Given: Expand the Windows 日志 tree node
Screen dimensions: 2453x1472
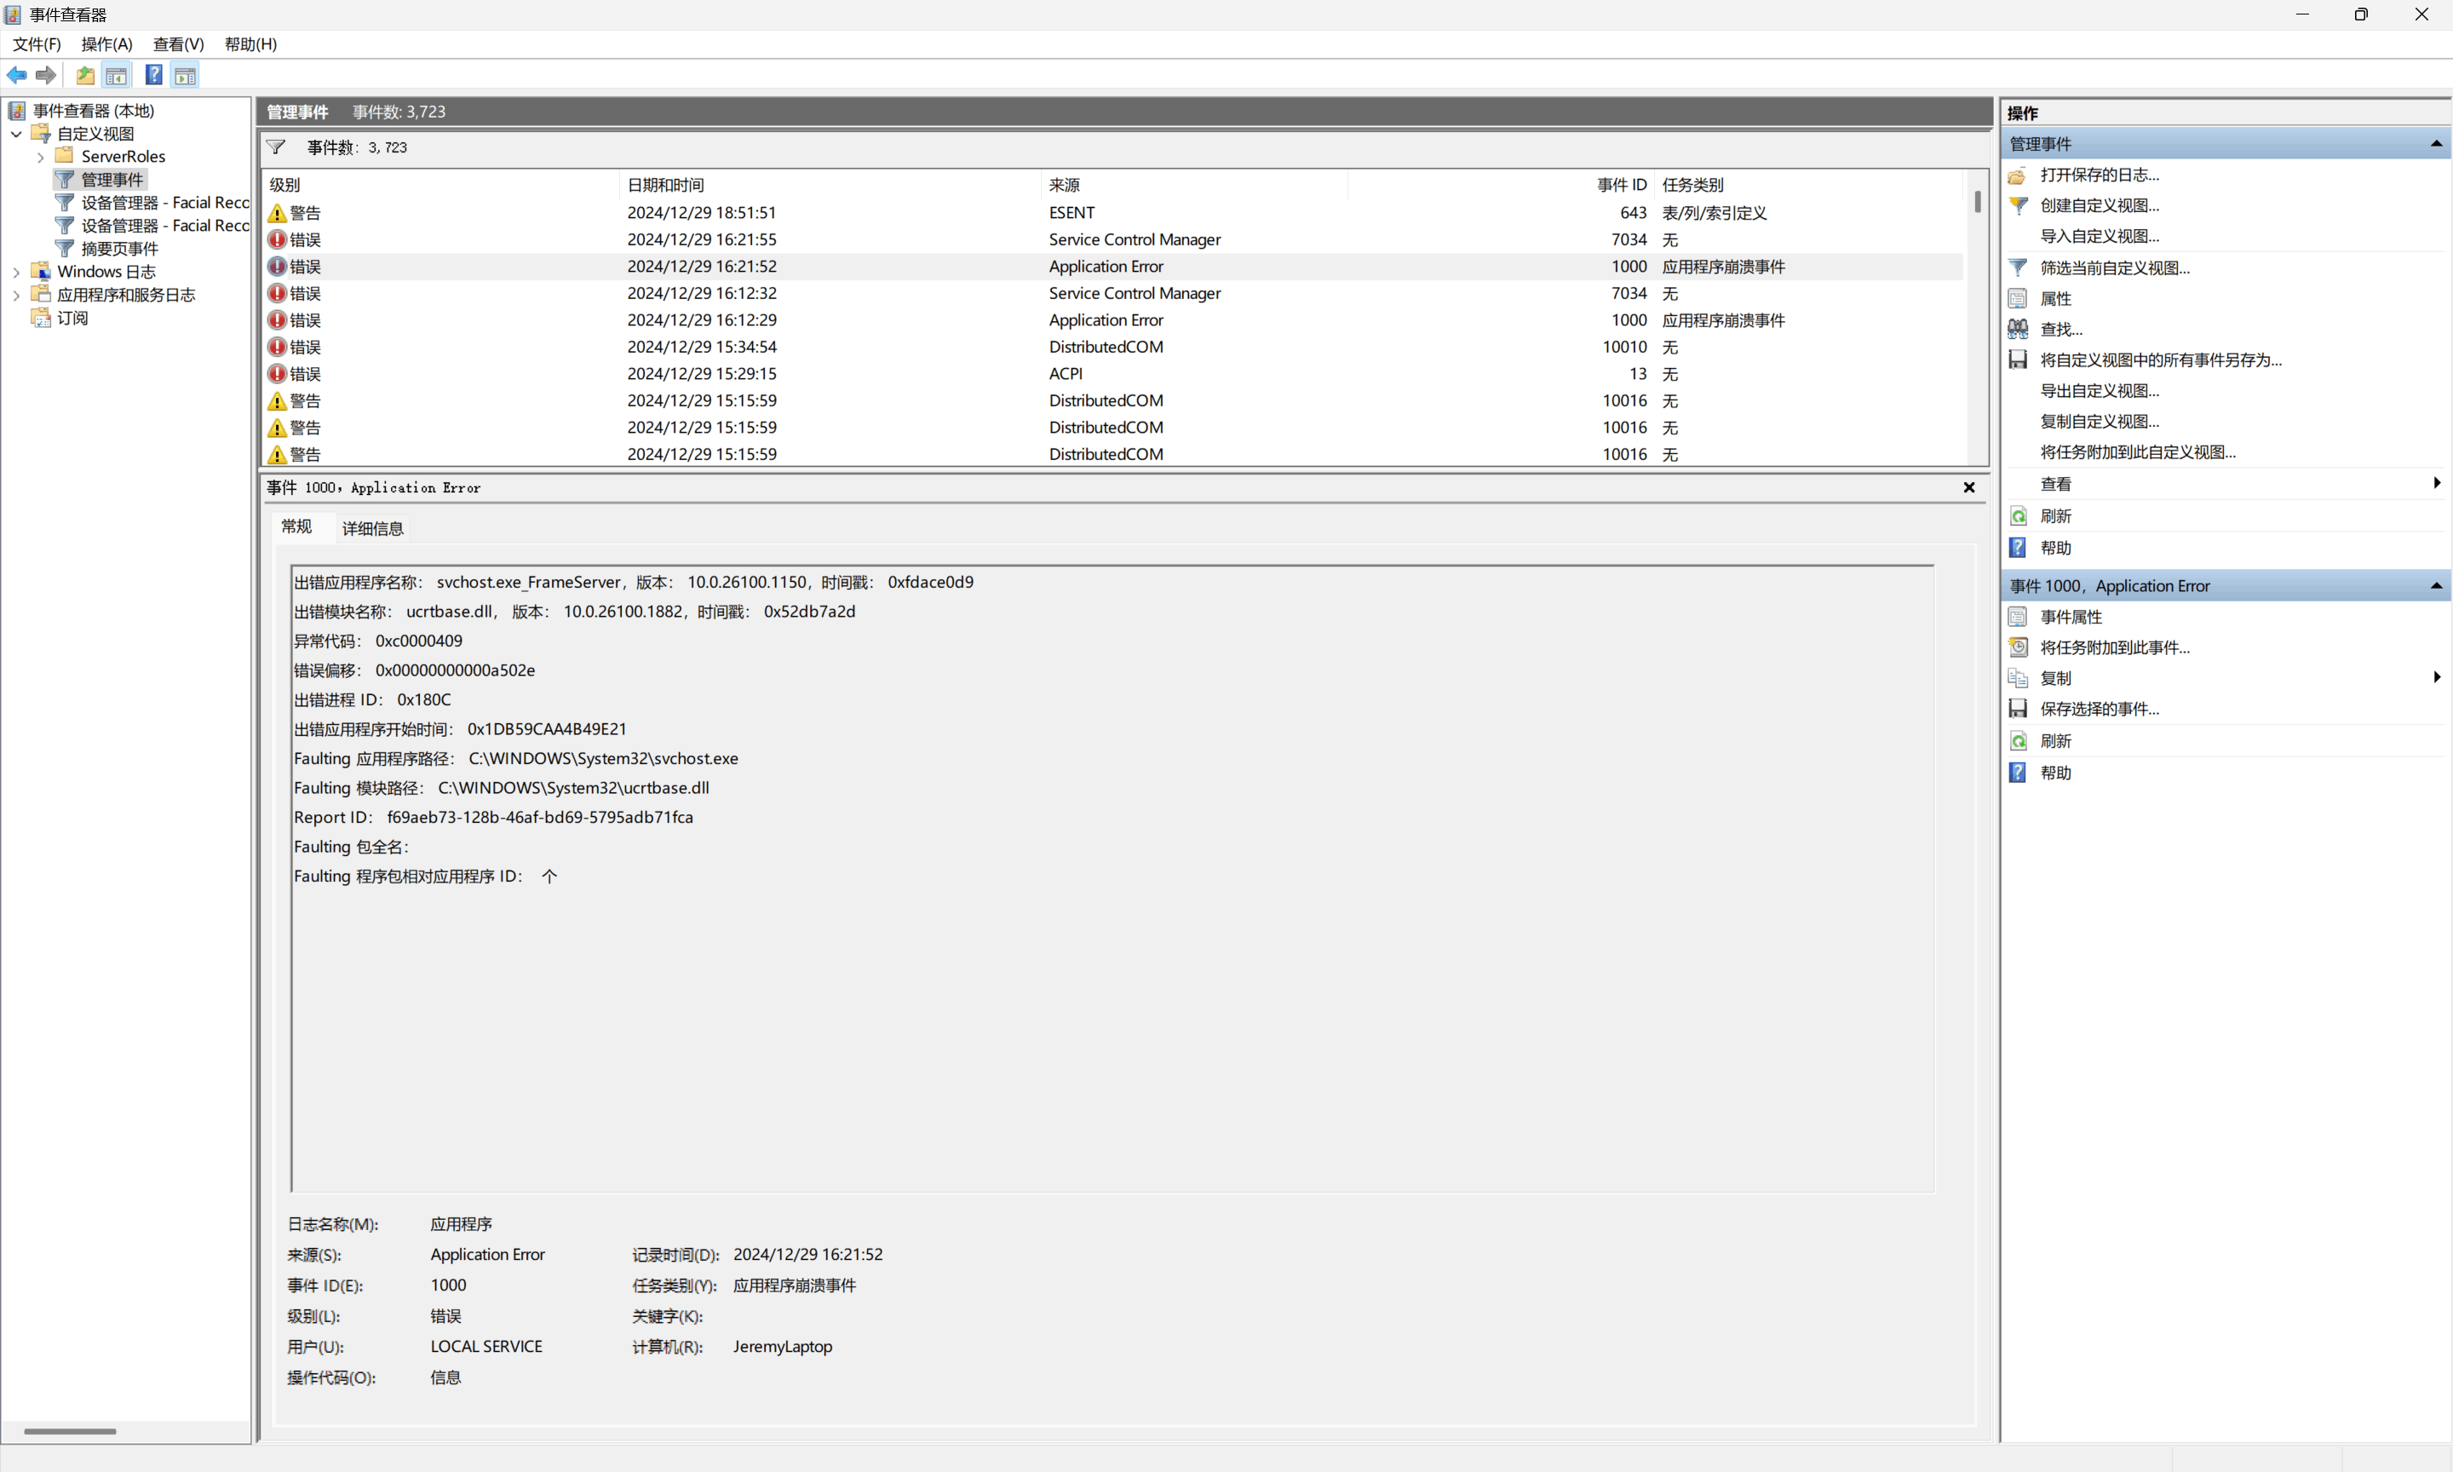Looking at the screenshot, I should [16, 272].
